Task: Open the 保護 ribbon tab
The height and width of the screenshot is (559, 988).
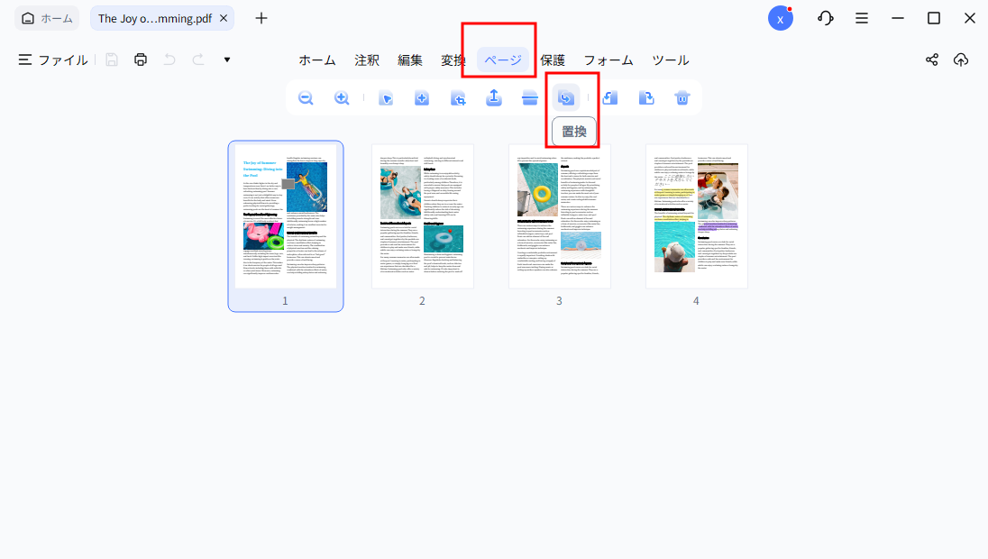Action: pyautogui.click(x=553, y=60)
